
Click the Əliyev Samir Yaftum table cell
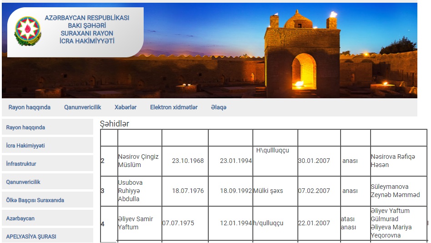138,223
